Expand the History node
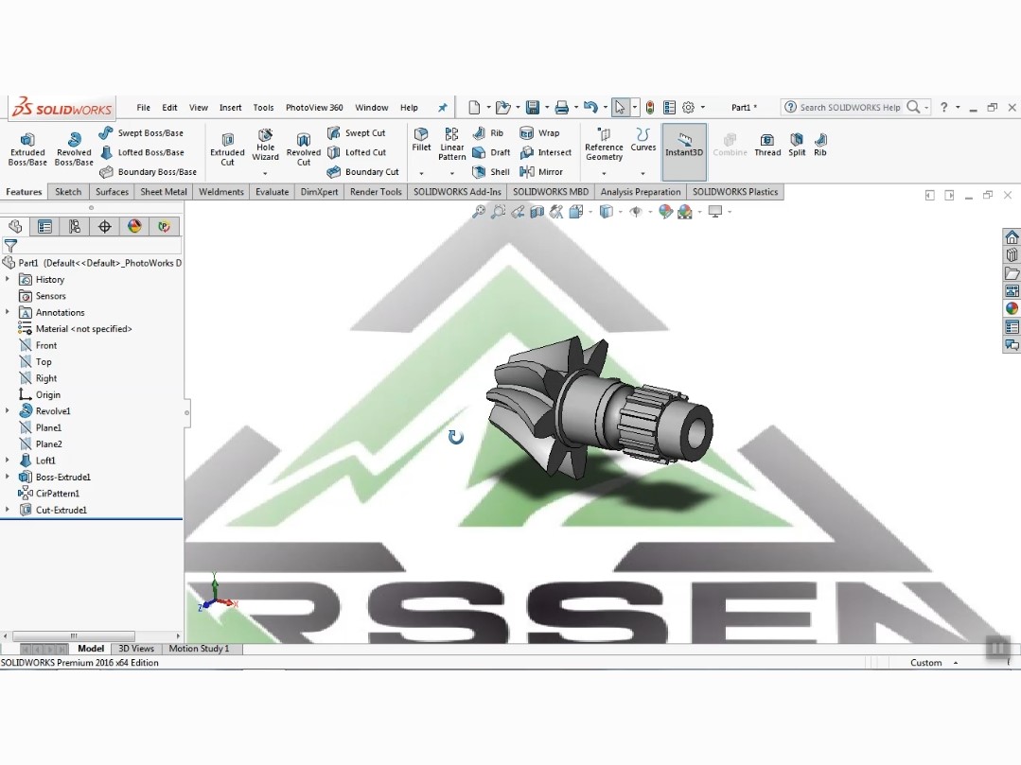Screen dimensions: 1021x765 tap(8, 279)
